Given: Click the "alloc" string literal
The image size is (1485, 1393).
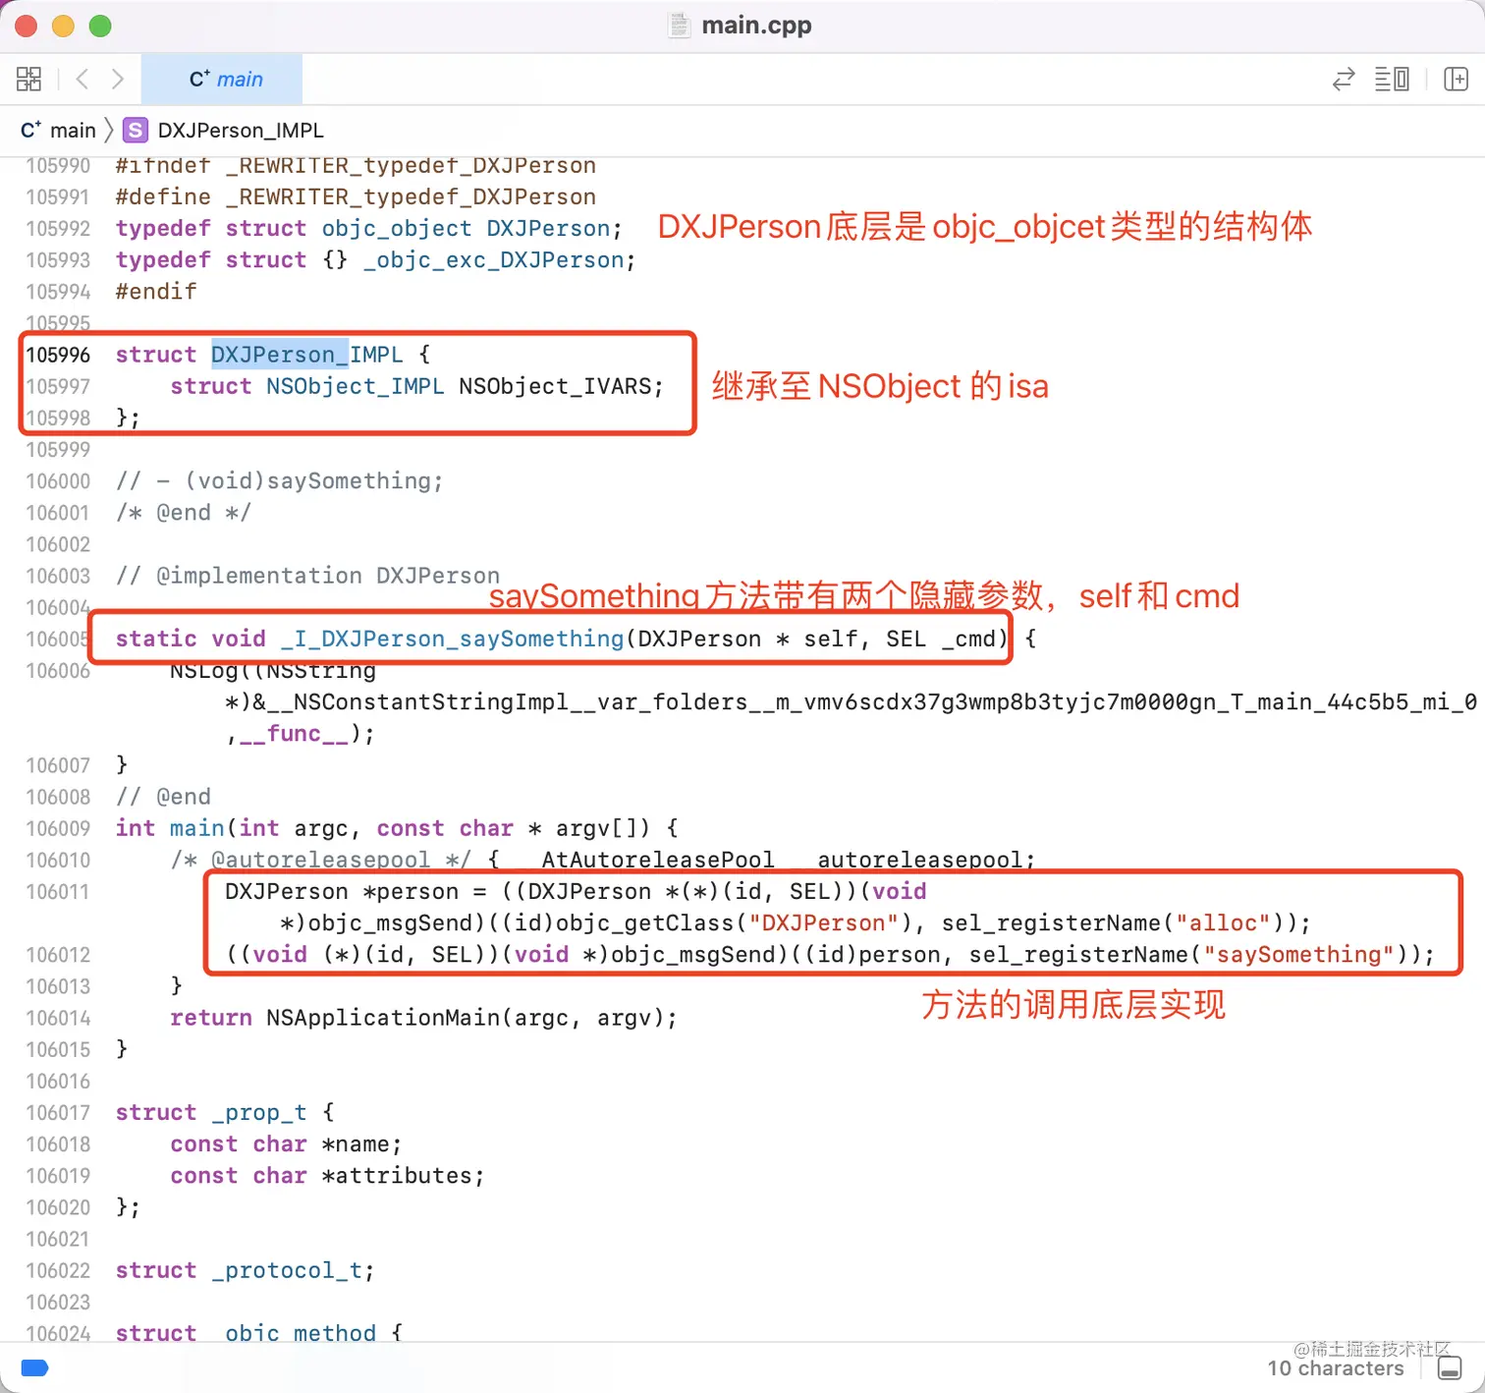Looking at the screenshot, I should [1223, 922].
